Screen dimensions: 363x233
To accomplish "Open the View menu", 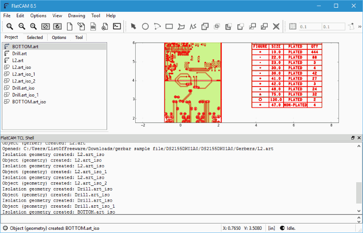I will [57, 16].
